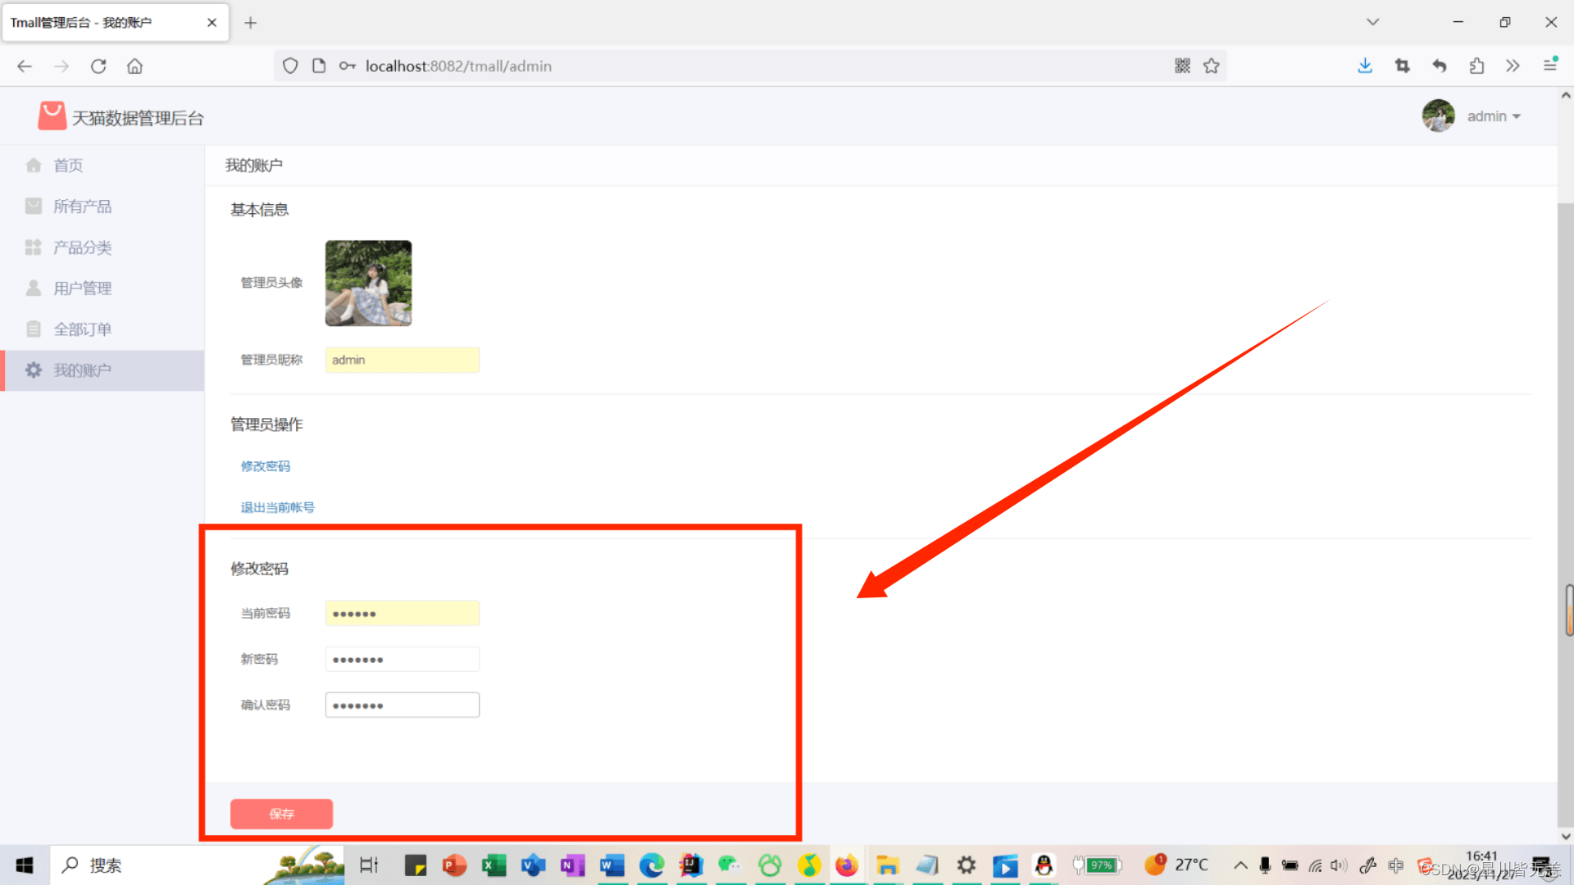Open WeChat from taskbar
Viewport: 1574px width, 885px height.
pyautogui.click(x=730, y=865)
